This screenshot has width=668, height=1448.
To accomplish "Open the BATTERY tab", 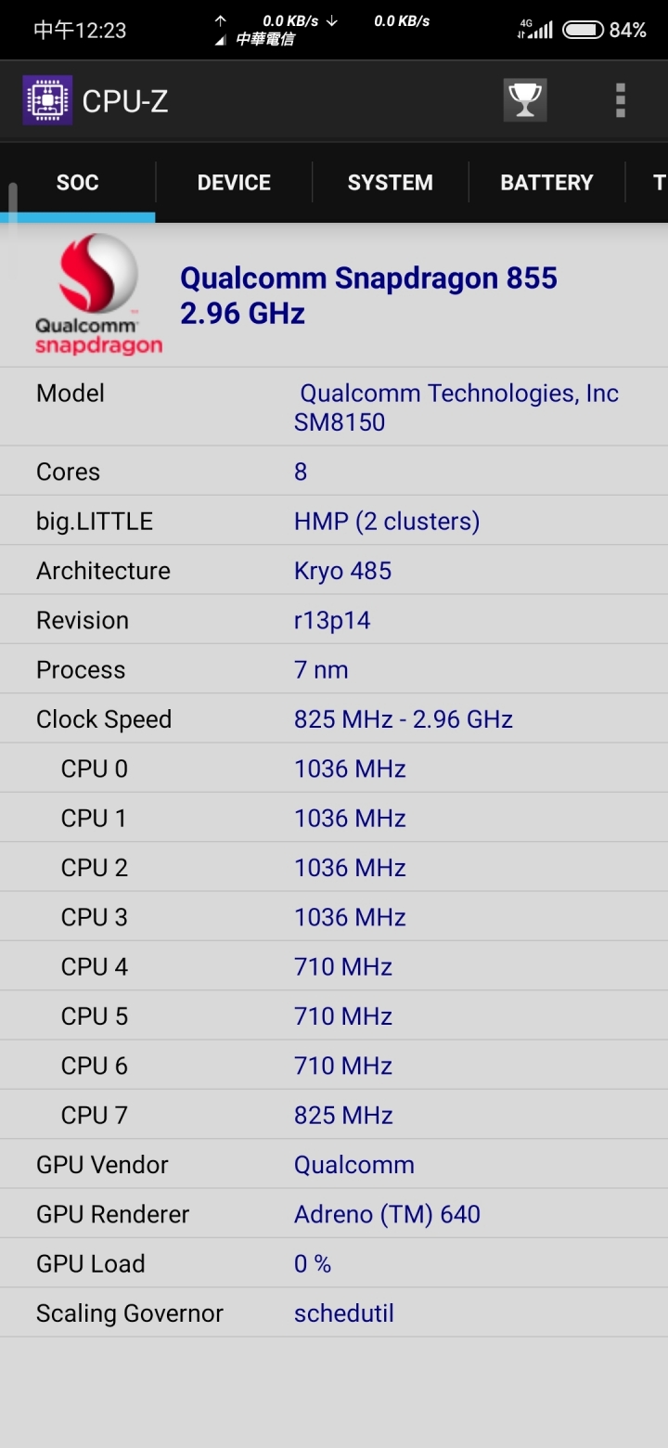I will tap(546, 182).
